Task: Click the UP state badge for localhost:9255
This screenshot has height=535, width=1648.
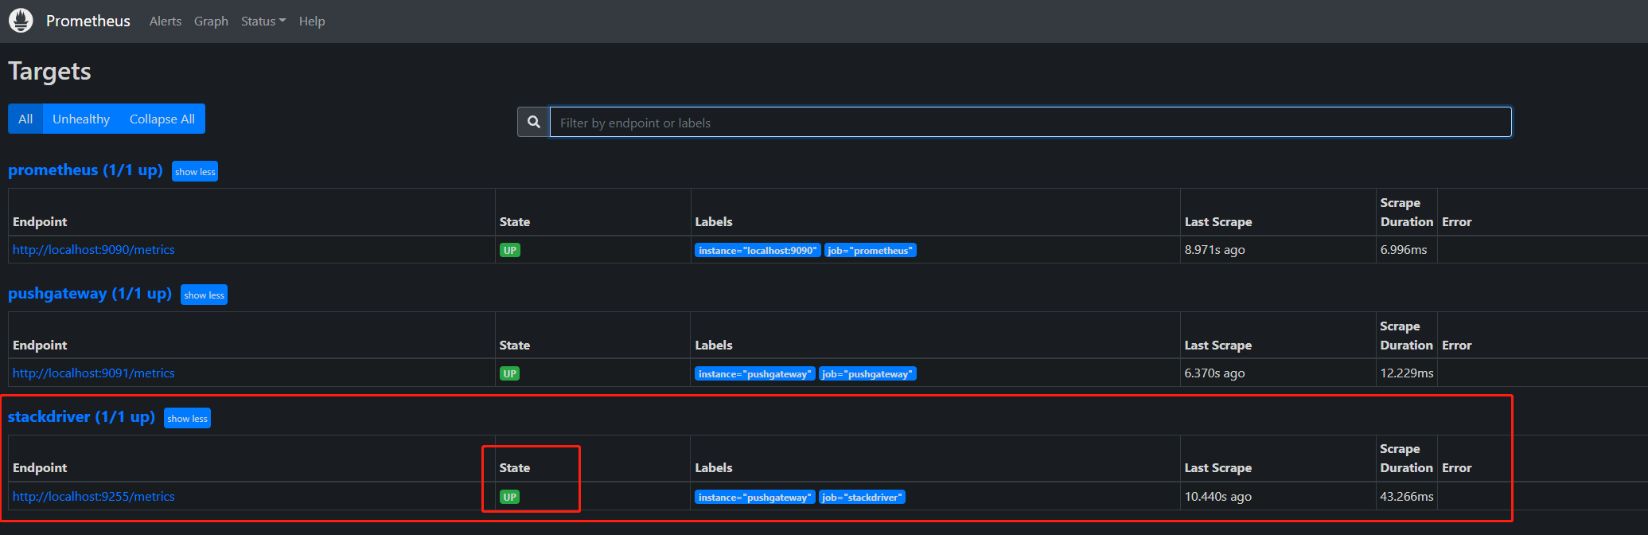Action: pos(509,497)
